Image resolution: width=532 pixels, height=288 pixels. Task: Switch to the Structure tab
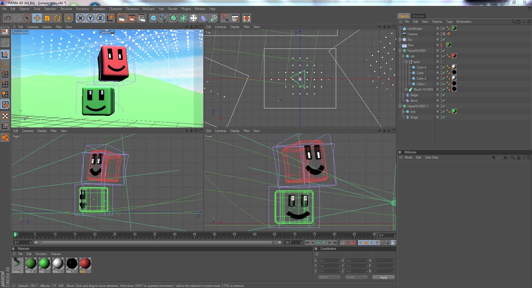coord(418,16)
